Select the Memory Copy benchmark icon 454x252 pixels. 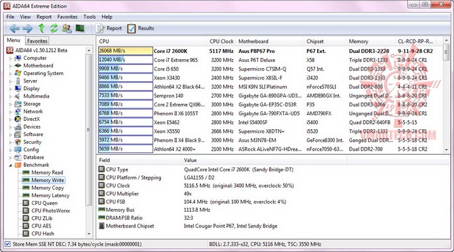point(26,188)
